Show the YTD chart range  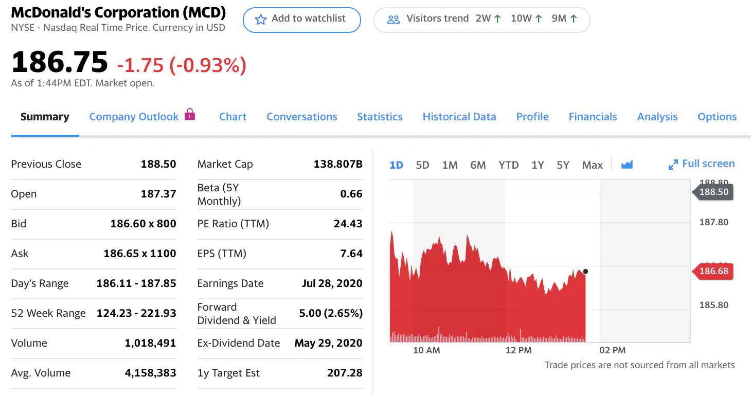tap(508, 165)
